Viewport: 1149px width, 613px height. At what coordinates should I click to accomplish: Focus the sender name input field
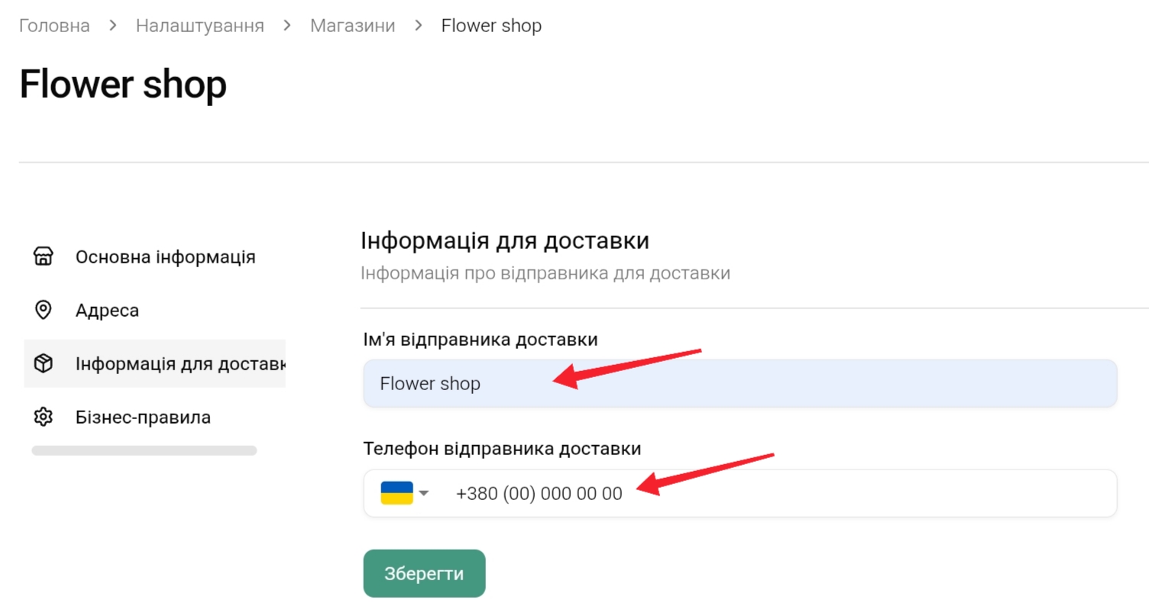(x=740, y=383)
